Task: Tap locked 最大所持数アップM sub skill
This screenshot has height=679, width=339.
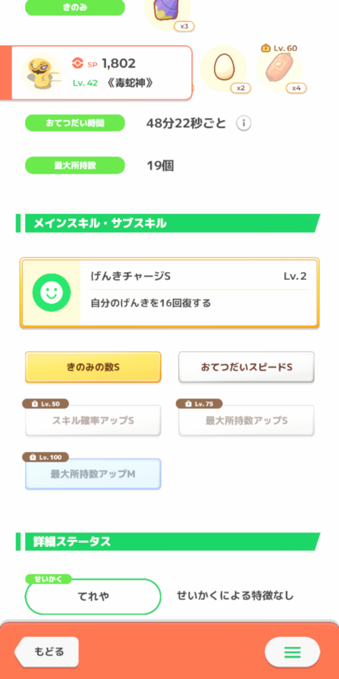Action: point(93,473)
